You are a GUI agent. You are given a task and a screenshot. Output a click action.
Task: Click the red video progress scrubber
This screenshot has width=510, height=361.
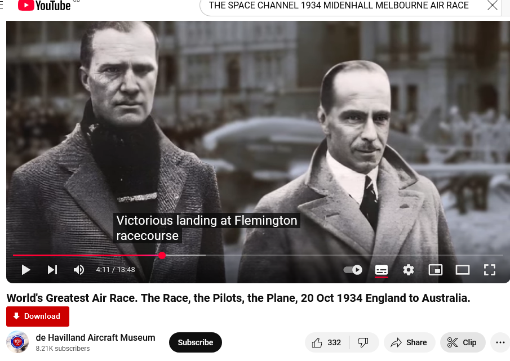coord(162,255)
